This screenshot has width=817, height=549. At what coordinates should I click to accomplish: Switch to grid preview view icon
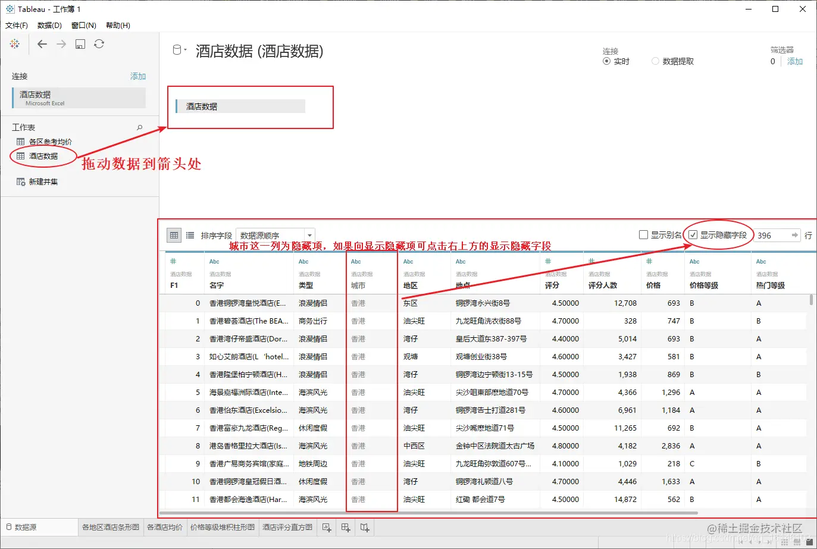point(174,235)
